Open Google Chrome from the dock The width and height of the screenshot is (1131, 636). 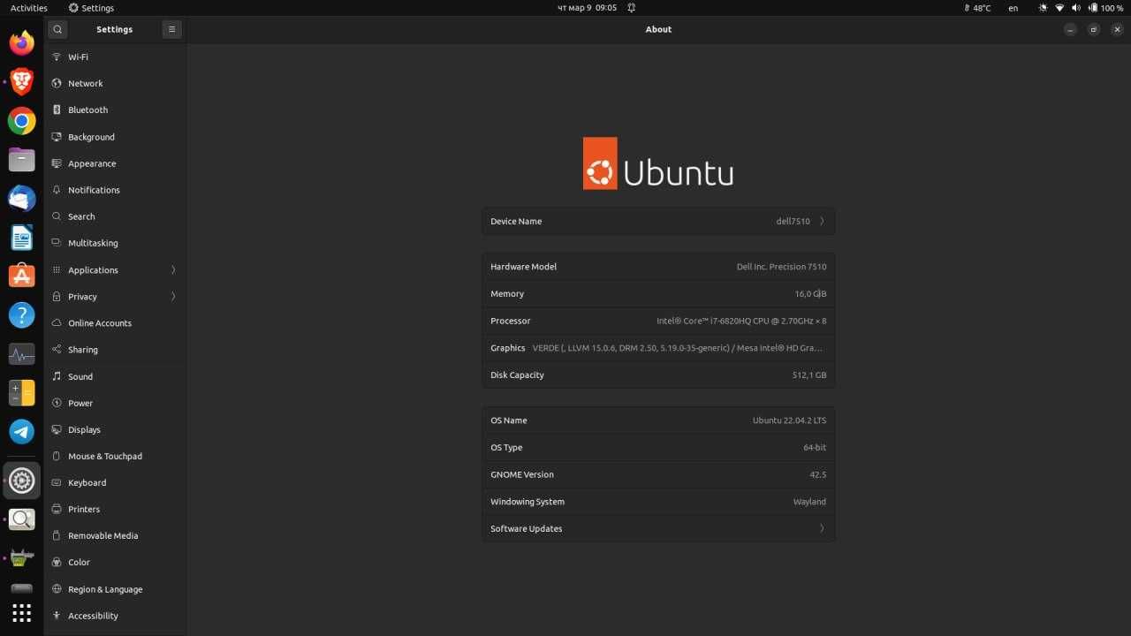22,121
